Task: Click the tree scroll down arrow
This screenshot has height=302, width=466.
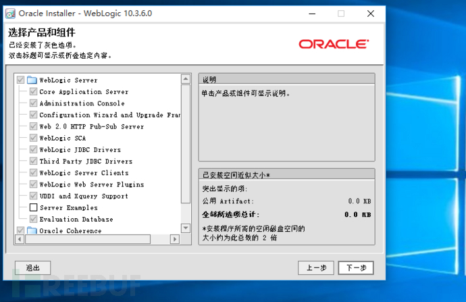Action: click(186, 228)
